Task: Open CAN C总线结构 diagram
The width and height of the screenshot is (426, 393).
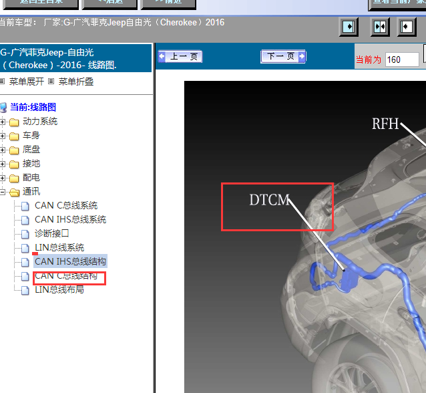Action: pyautogui.click(x=66, y=276)
